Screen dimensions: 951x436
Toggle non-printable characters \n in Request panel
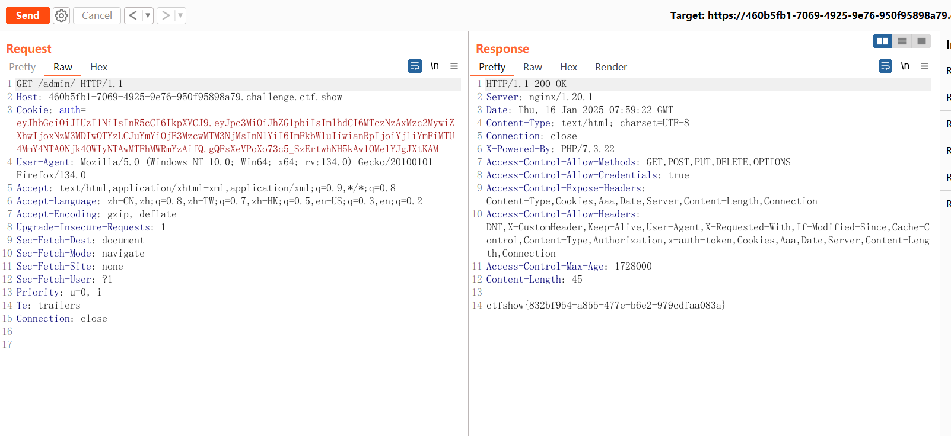point(434,66)
